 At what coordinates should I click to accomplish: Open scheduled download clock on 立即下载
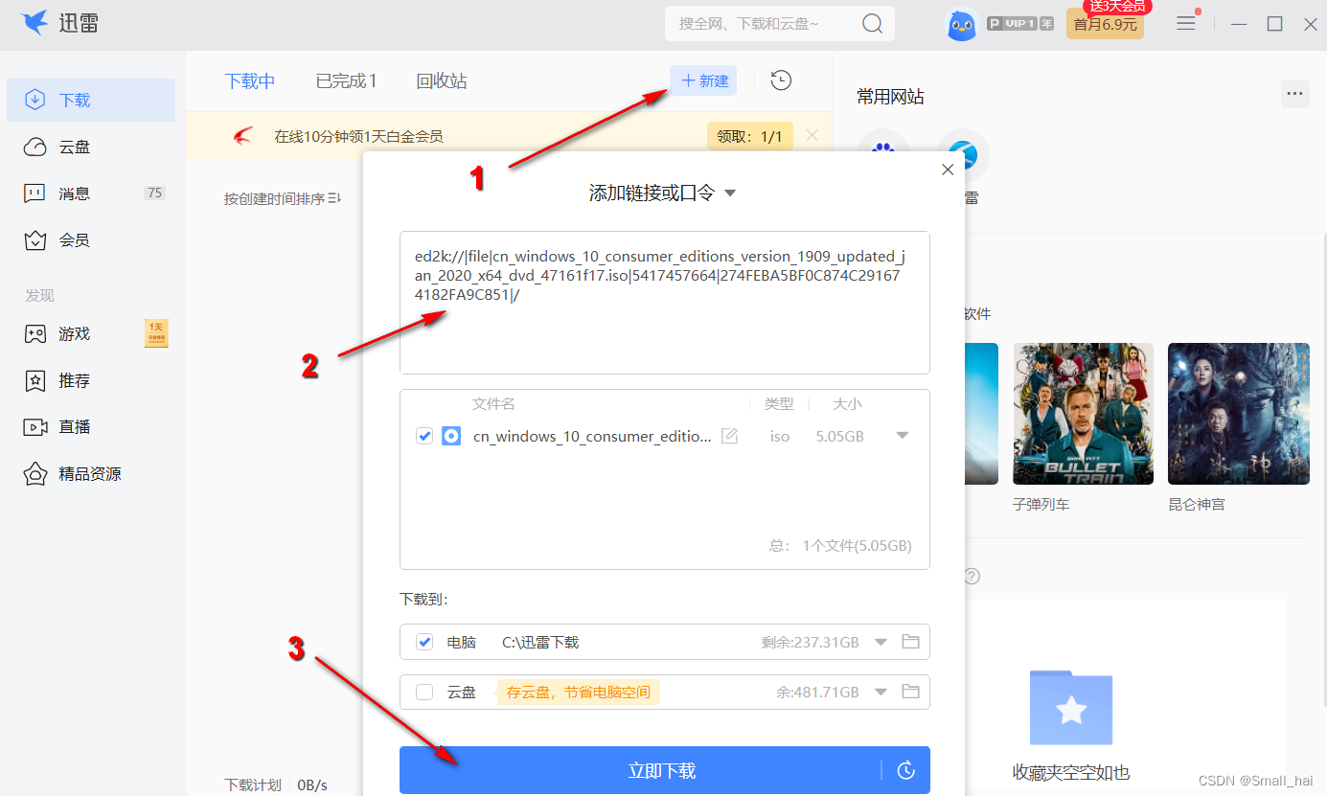(x=905, y=770)
